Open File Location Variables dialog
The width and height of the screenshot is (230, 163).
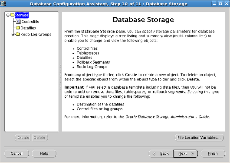[199, 137]
